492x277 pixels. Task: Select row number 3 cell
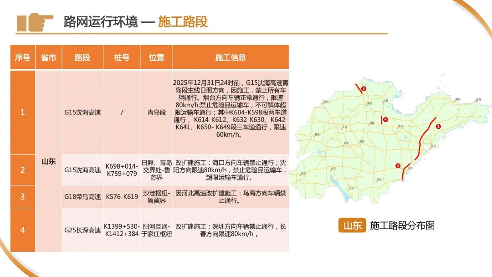23,197
